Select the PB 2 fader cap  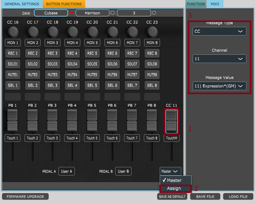32,120
